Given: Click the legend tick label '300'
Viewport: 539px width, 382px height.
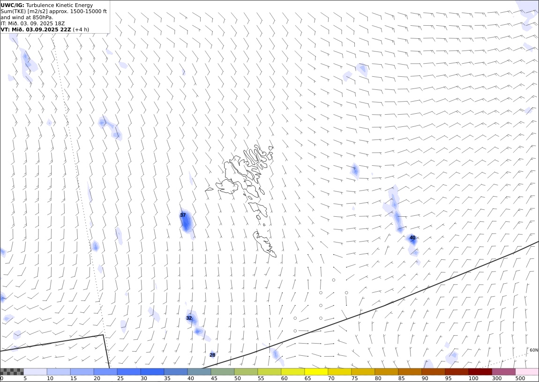Looking at the screenshot, I should [x=497, y=378].
